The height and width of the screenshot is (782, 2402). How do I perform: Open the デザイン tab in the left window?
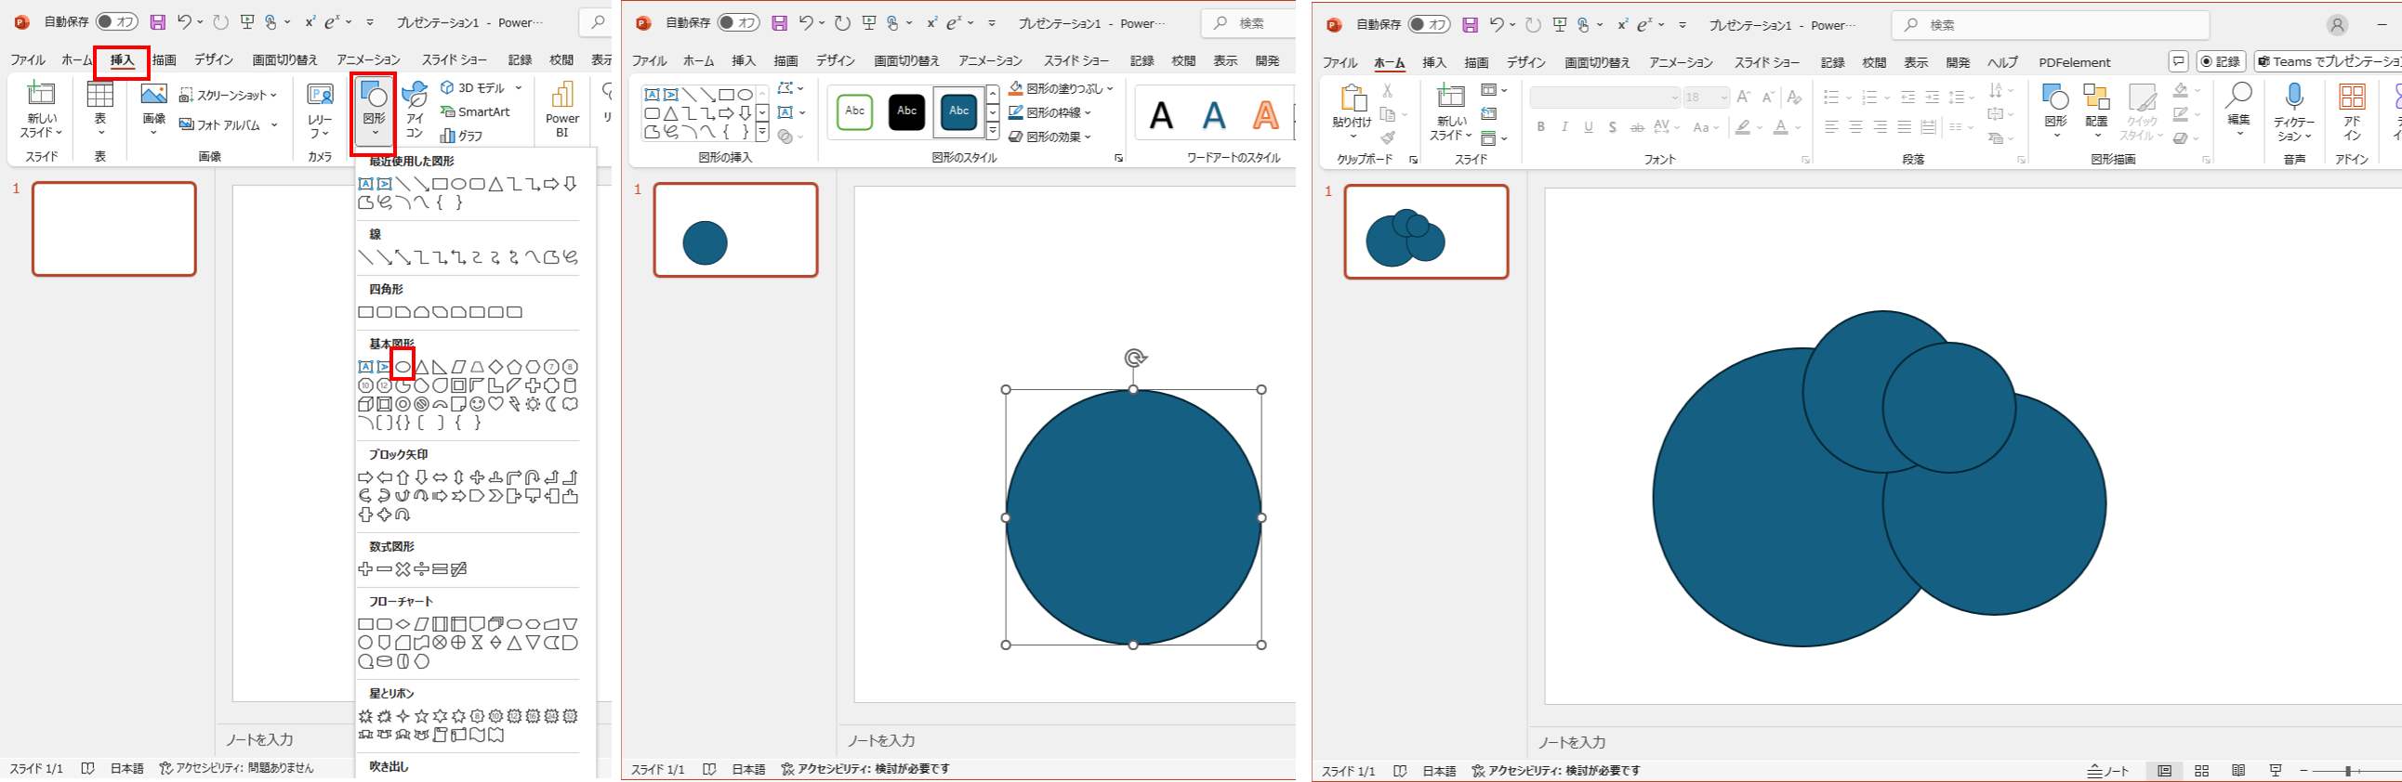pyautogui.click(x=214, y=60)
